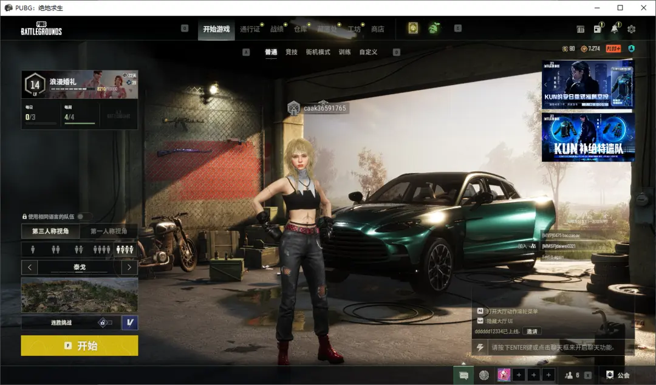The image size is (656, 385).
Task: Switch to 训练 mode tab
Action: pyautogui.click(x=345, y=52)
